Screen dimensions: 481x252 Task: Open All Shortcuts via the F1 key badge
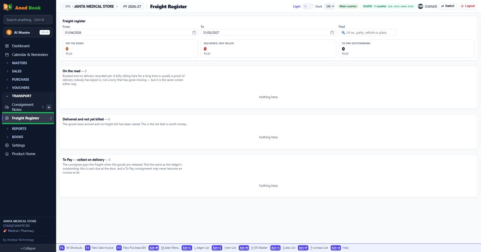(x=62, y=248)
